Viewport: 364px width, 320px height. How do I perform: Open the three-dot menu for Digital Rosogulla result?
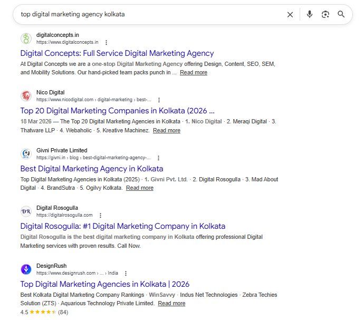click(100, 215)
